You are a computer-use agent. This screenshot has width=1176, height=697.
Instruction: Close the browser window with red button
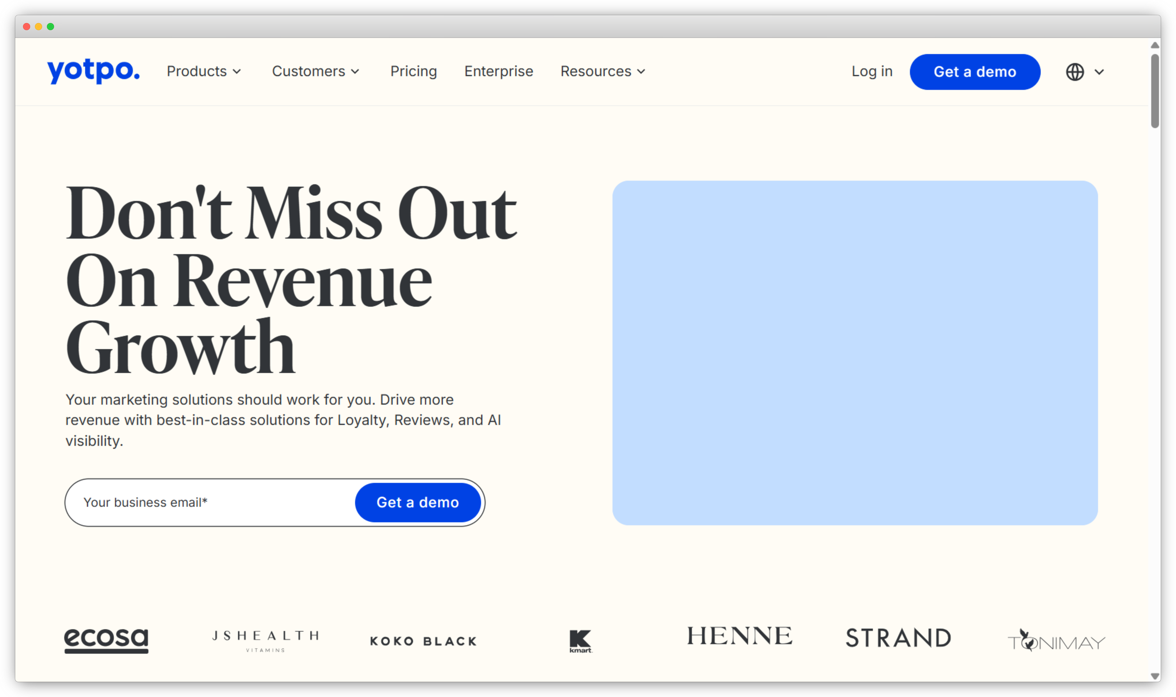(x=27, y=26)
